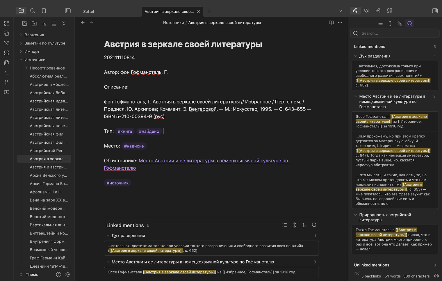This screenshot has width=442, height=281.
Task: Collapse the Дух разделения mentions group
Action: coord(355,56)
